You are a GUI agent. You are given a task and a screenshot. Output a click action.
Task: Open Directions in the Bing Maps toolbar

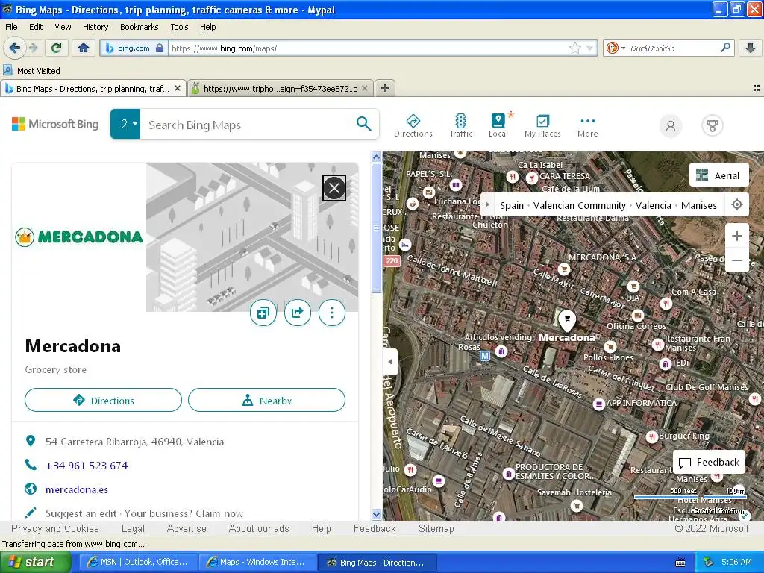click(x=413, y=125)
